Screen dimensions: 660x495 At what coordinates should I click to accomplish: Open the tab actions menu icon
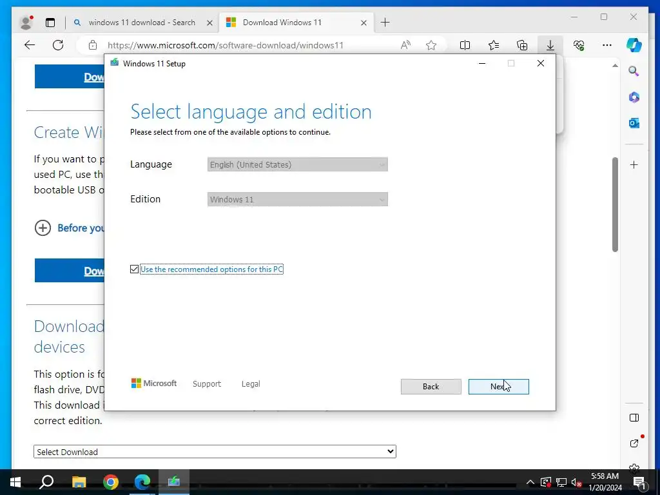coord(50,23)
